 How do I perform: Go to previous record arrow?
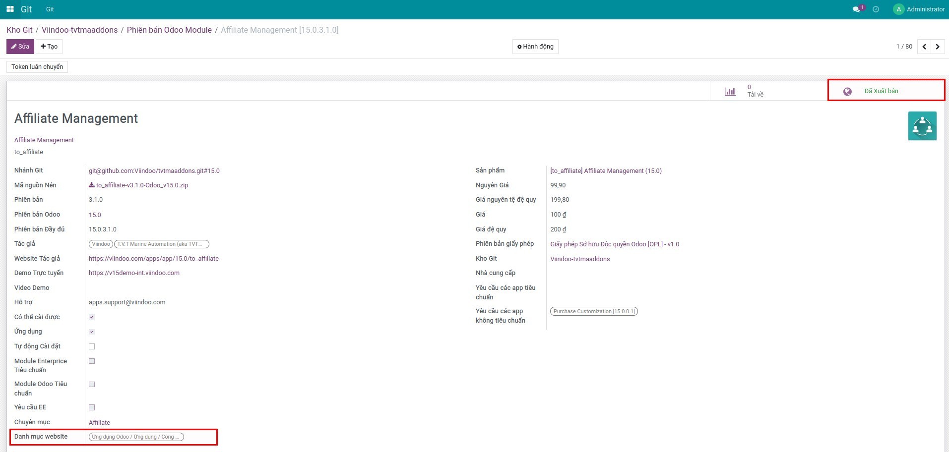click(x=924, y=47)
